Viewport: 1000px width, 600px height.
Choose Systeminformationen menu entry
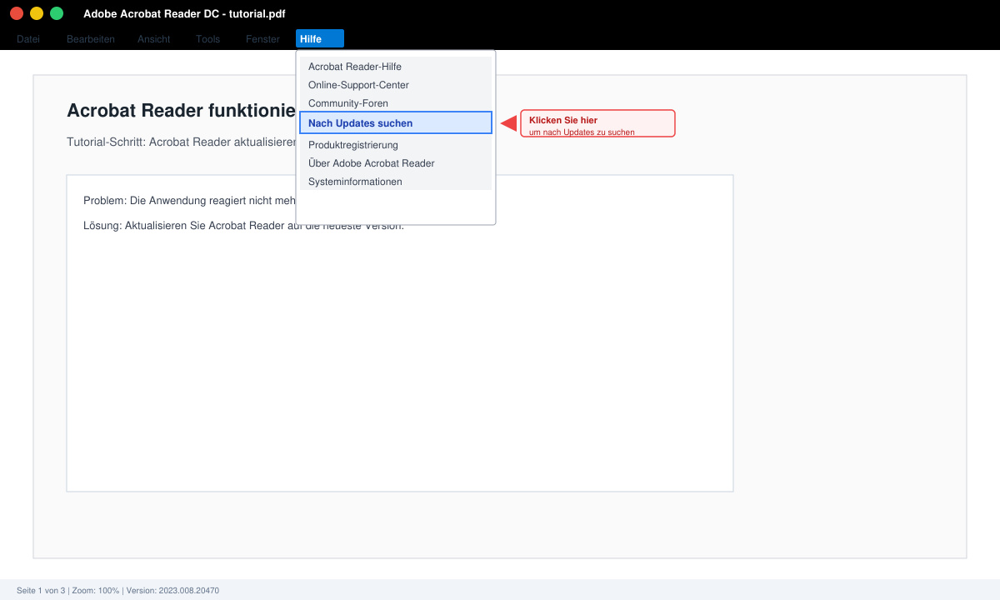pyautogui.click(x=396, y=182)
